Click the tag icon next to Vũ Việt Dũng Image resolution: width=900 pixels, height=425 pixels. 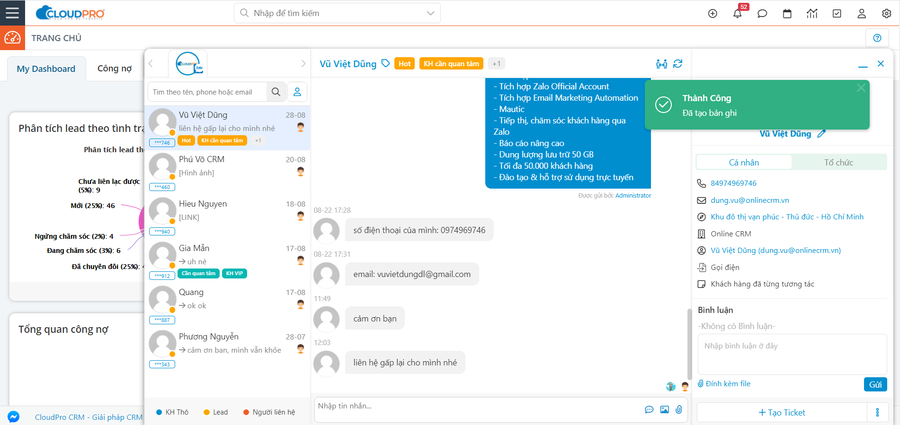386,63
